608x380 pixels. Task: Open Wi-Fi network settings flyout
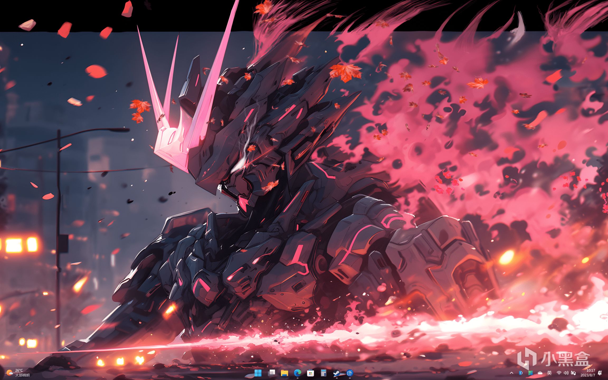click(x=559, y=373)
